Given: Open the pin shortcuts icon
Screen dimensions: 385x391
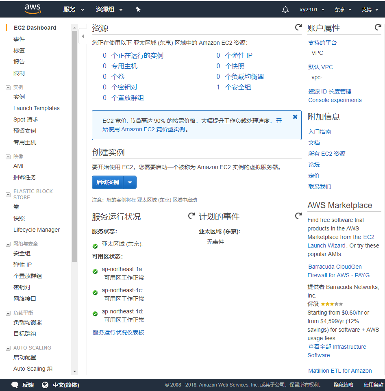Looking at the screenshot, I should click(x=138, y=9).
